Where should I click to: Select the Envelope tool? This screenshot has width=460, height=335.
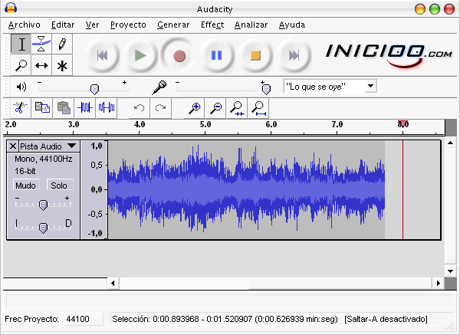tap(41, 44)
